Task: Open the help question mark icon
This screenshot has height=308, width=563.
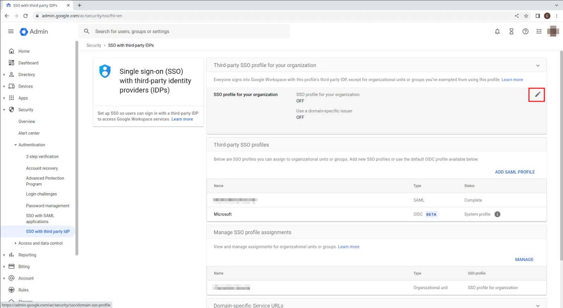Action: coord(525,32)
